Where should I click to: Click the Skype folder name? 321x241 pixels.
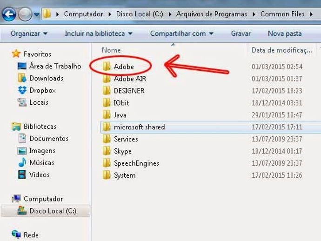pos(123,151)
